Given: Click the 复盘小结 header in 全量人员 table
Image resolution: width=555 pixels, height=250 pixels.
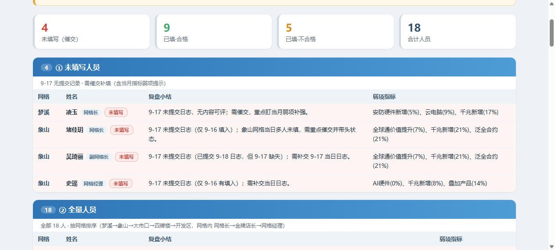Looking at the screenshot, I should pyautogui.click(x=160, y=239).
